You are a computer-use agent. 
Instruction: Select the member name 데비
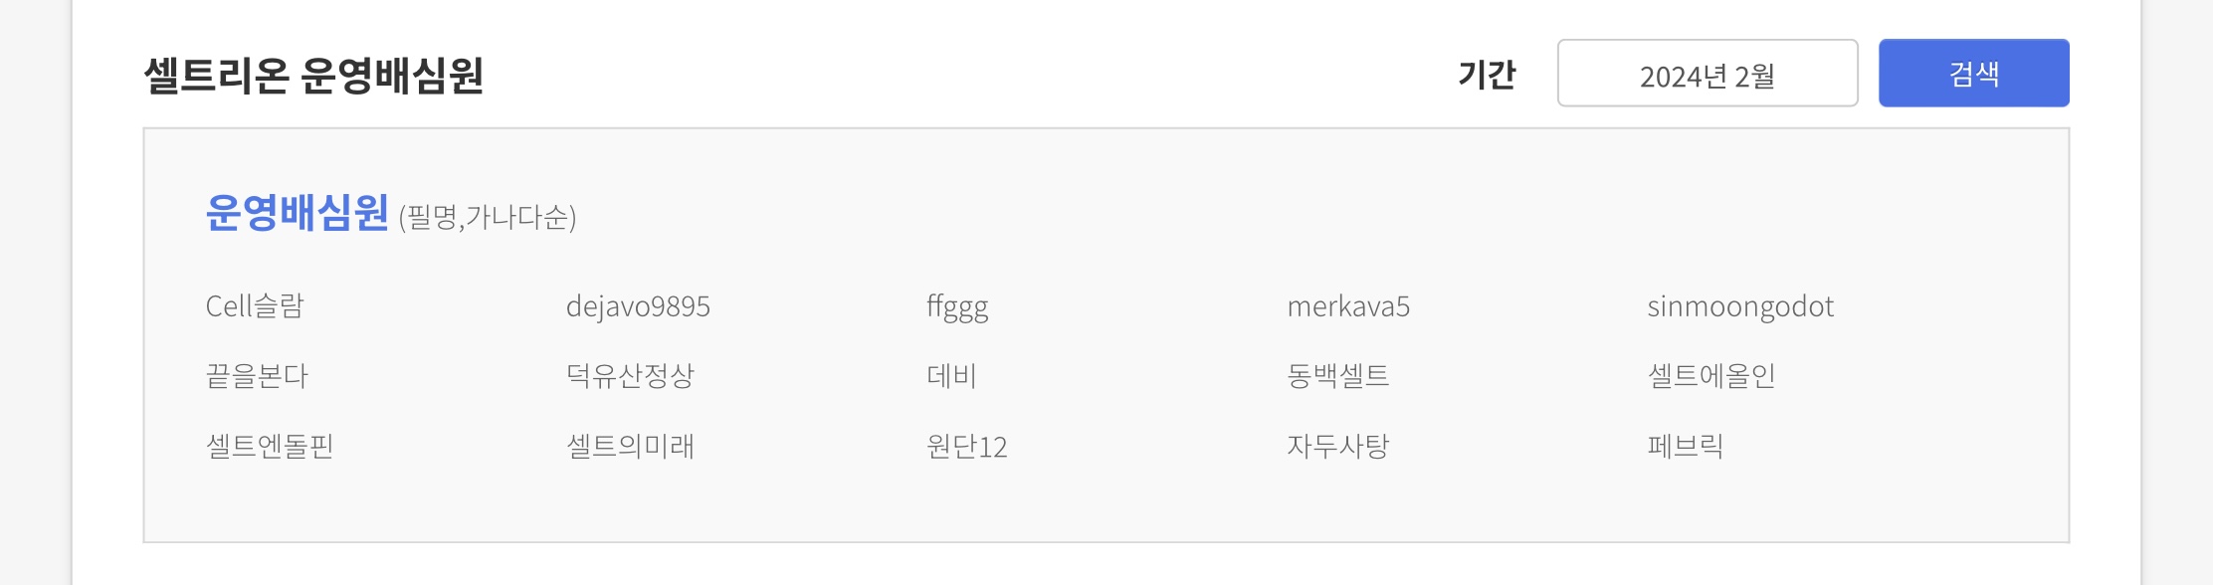951,376
